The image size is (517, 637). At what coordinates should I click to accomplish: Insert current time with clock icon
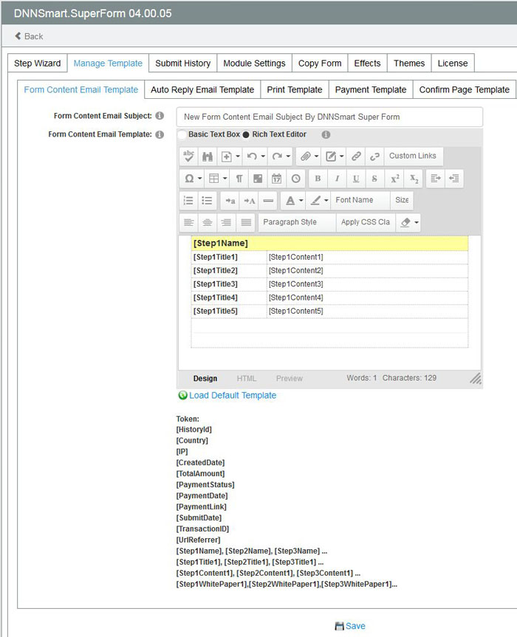(x=295, y=179)
